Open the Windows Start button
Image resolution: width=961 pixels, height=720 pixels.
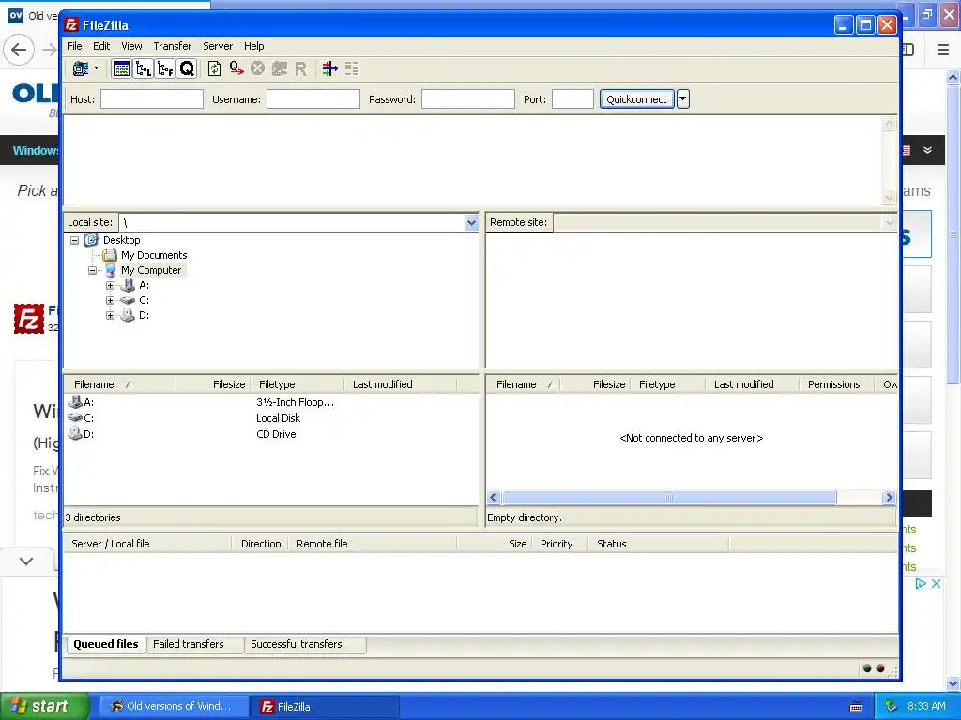[x=44, y=706]
